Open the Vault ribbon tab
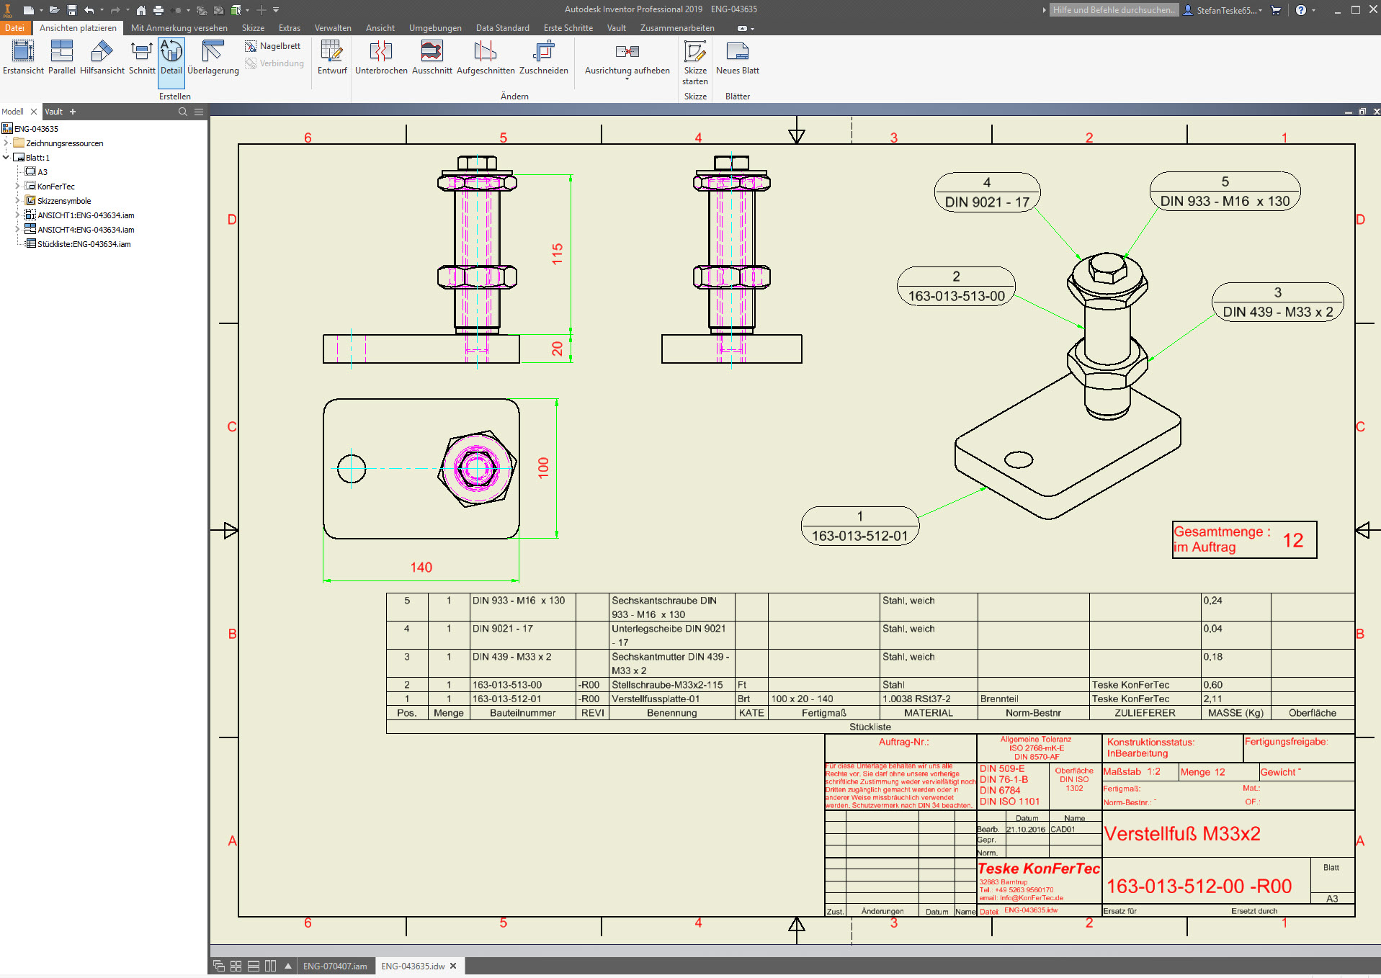This screenshot has height=978, width=1381. (x=617, y=28)
